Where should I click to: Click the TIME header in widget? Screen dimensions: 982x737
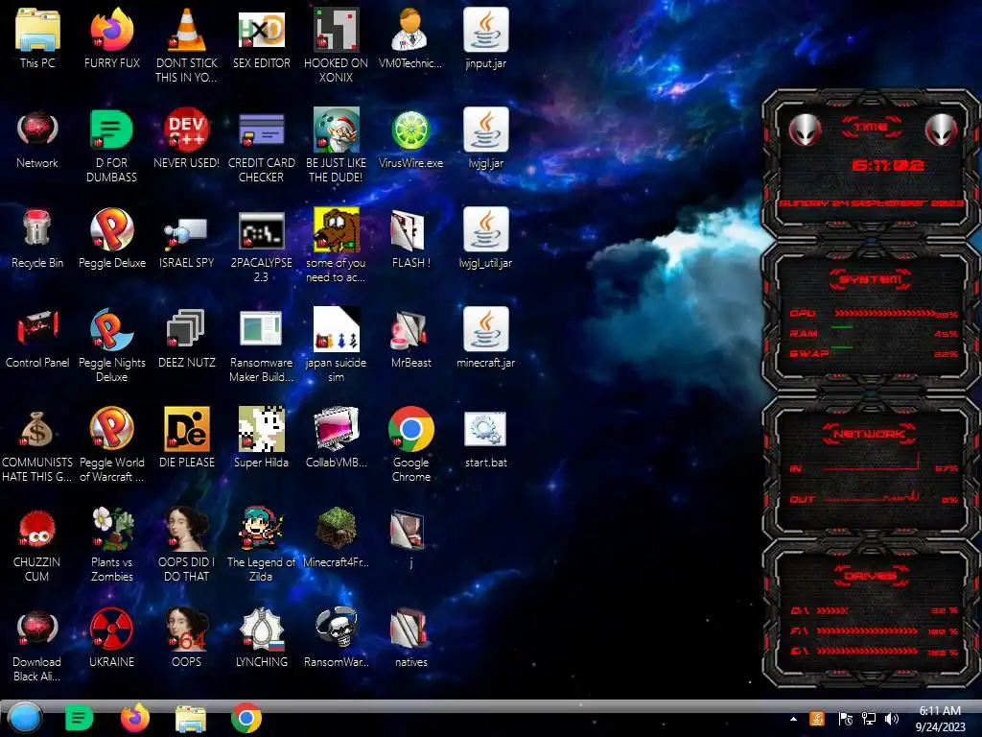[x=871, y=127]
